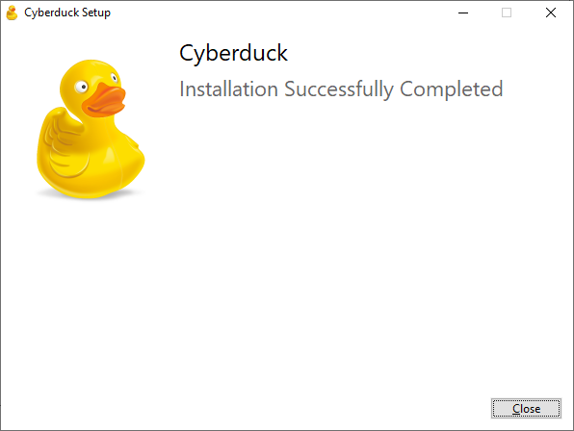The height and width of the screenshot is (431, 574).
Task: Click the "Cyberduck Setup" window title text
Action: 67,13
